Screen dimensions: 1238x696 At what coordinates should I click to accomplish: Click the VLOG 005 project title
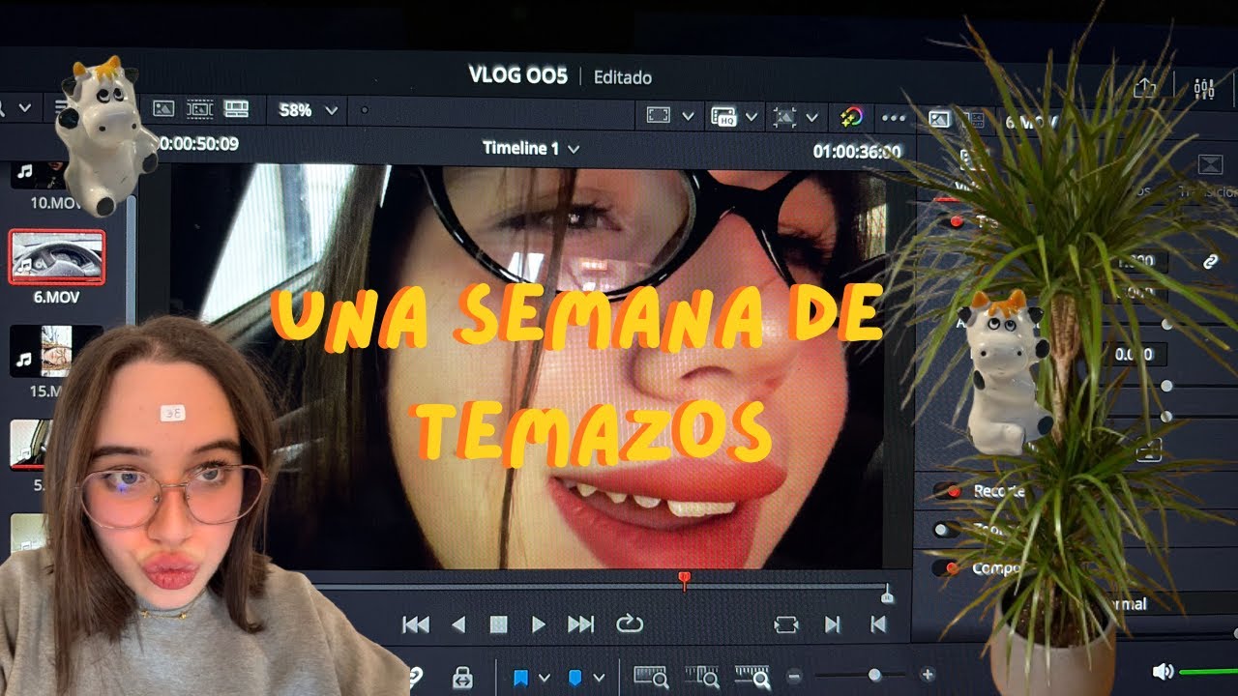[x=517, y=75]
